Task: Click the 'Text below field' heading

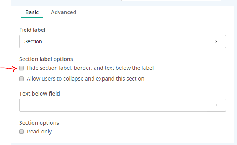Action: click(39, 94)
